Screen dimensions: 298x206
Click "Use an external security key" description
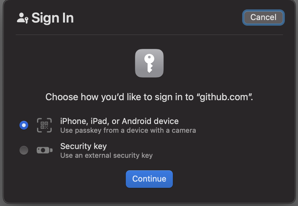[x=106, y=155]
